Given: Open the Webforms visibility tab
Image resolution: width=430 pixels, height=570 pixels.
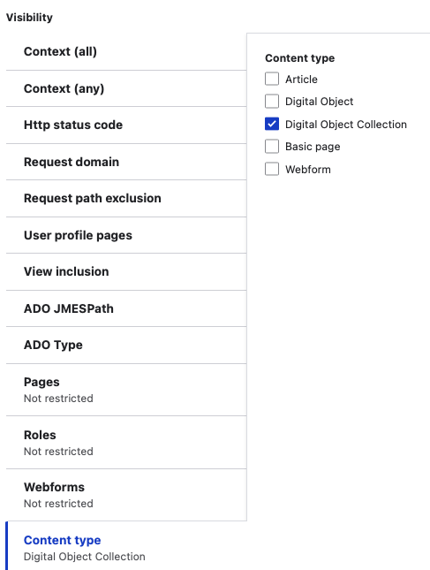Looking at the screenshot, I should pyautogui.click(x=126, y=495).
